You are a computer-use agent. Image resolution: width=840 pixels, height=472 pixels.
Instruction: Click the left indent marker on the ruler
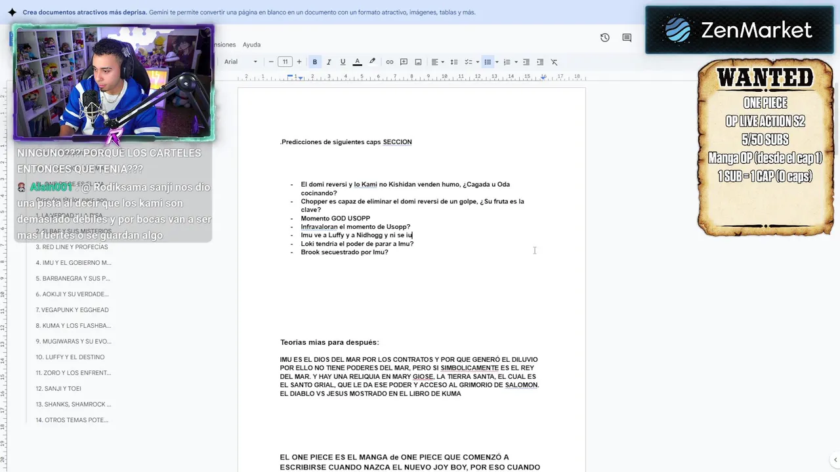tap(300, 77)
